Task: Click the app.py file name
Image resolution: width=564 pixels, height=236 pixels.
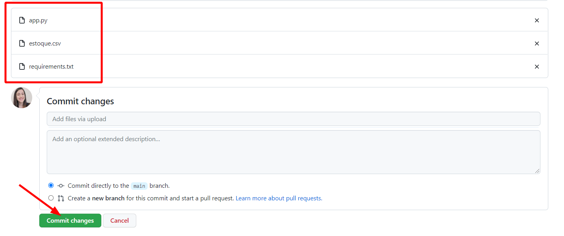Action: click(x=38, y=20)
